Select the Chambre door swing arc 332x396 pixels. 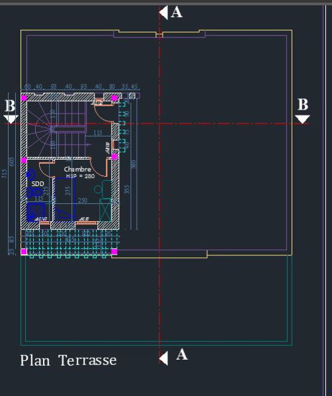[x=99, y=168]
